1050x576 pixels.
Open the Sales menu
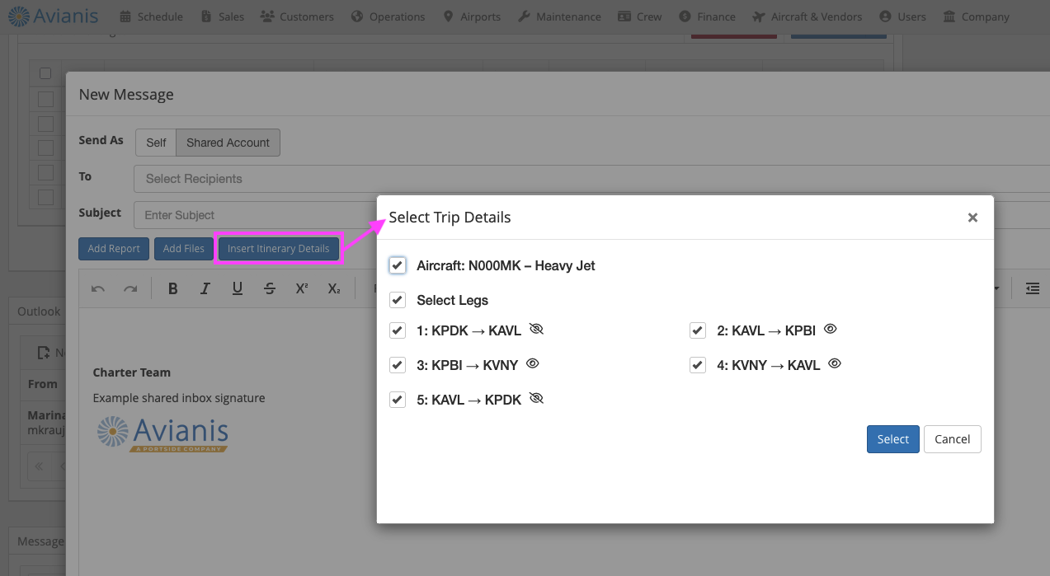coord(223,16)
